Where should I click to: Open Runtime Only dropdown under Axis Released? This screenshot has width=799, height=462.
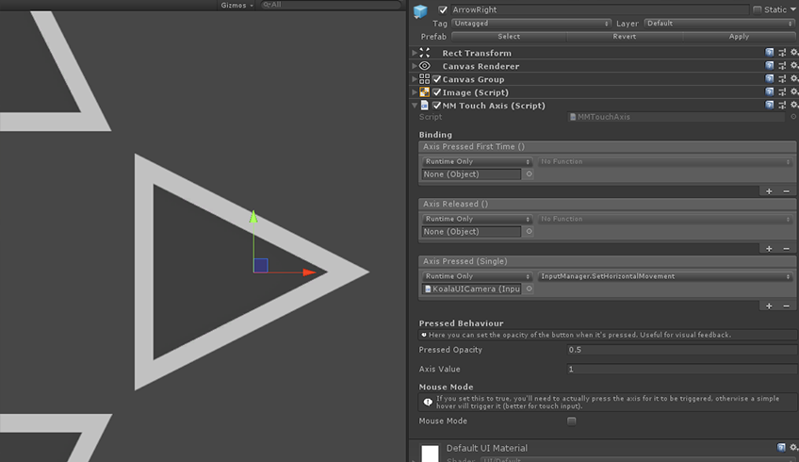[x=477, y=219]
